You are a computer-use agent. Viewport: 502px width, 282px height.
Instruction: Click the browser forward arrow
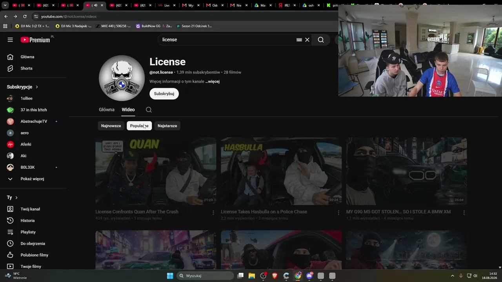(15, 16)
